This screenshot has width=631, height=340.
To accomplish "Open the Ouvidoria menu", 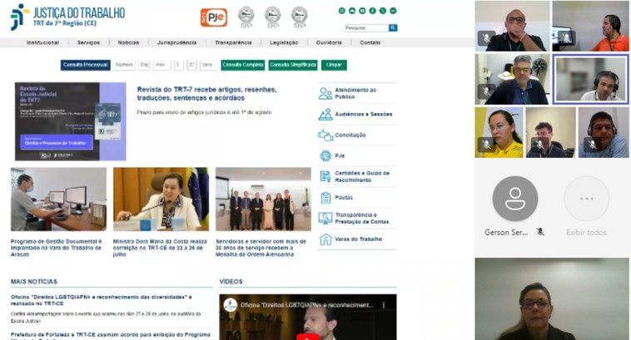I will click(329, 42).
